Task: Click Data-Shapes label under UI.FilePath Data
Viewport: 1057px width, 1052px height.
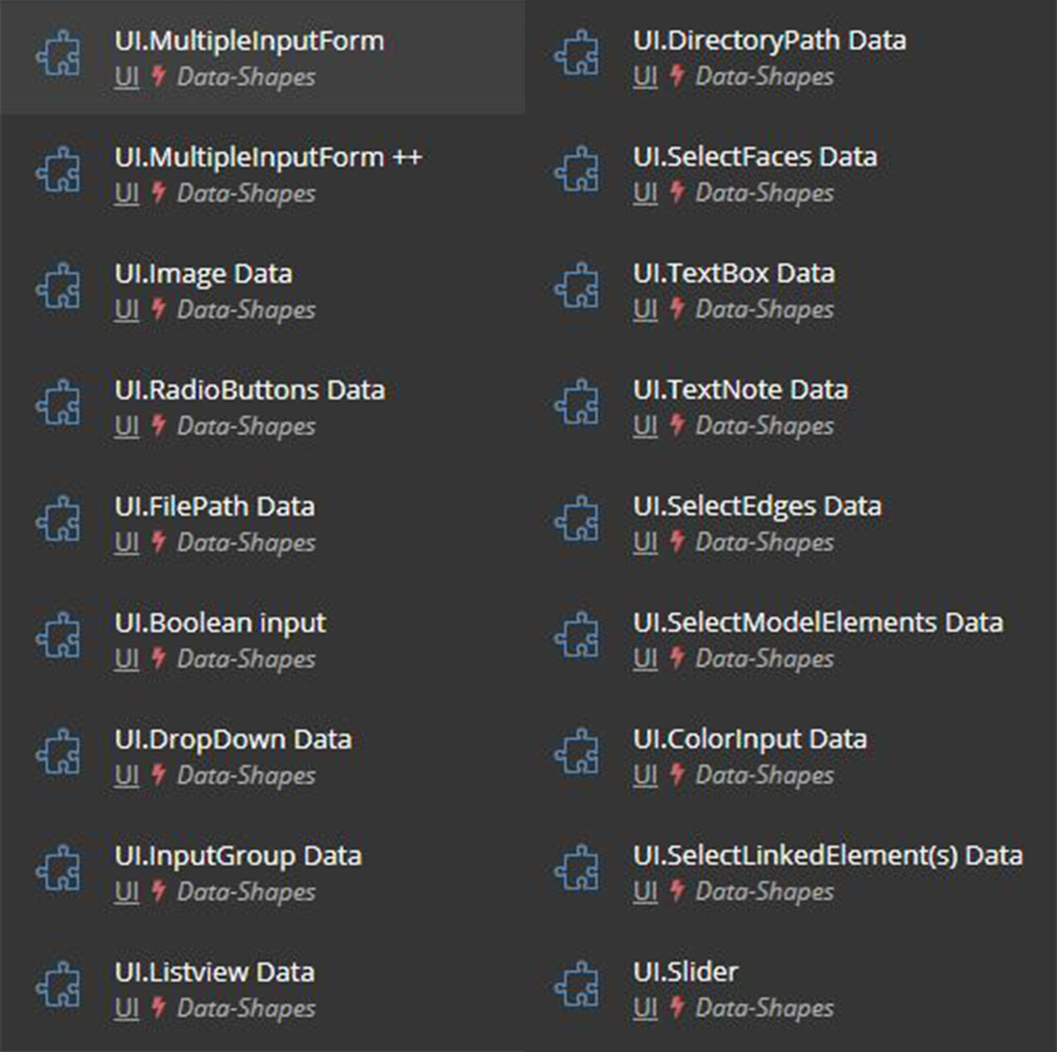Action: 245,542
